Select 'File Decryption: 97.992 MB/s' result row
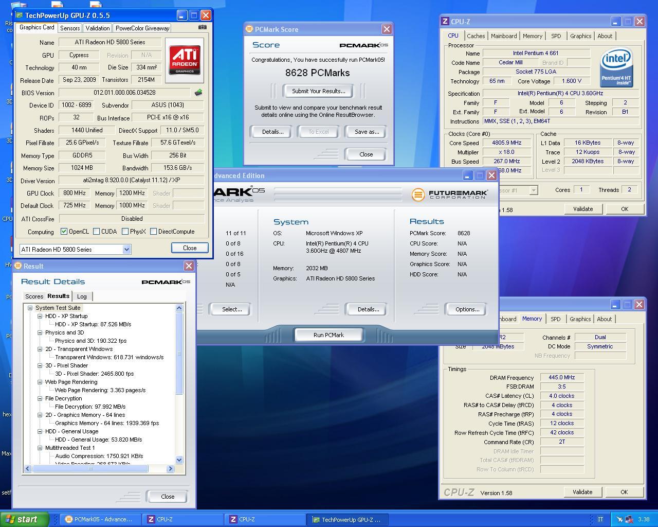The width and height of the screenshot is (658, 527). click(90, 407)
